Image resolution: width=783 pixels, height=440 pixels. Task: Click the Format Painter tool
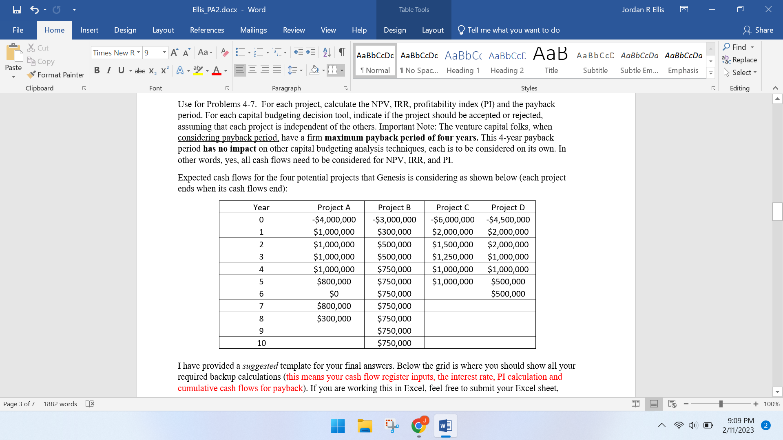[56, 75]
